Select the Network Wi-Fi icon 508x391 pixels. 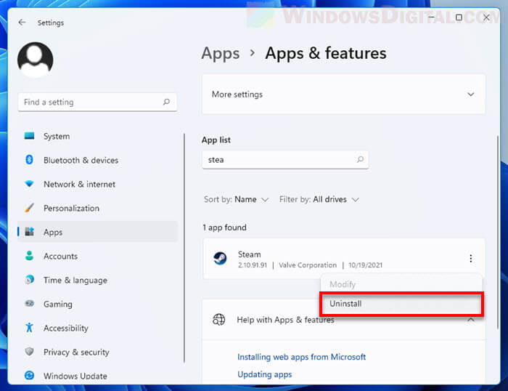29,184
